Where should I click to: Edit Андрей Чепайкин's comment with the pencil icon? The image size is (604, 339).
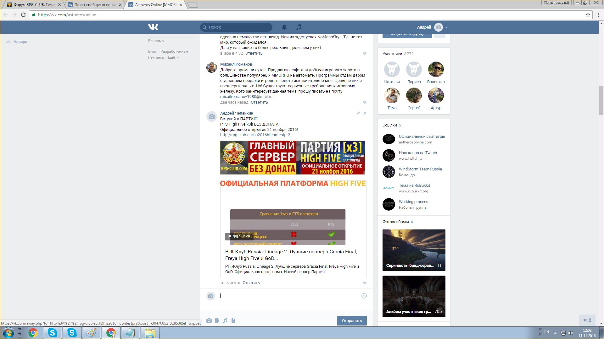click(358, 113)
